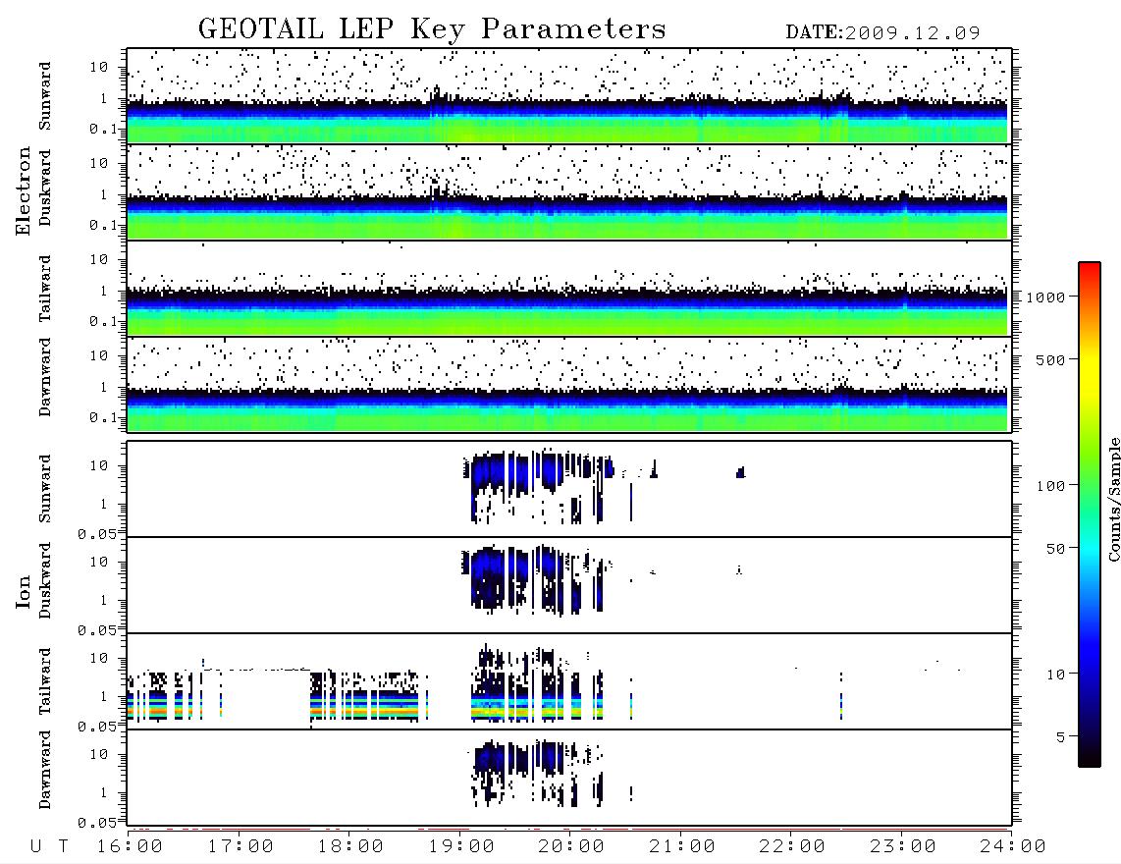Click the 23:00 time axis label
1121x864 pixels.
point(903,846)
